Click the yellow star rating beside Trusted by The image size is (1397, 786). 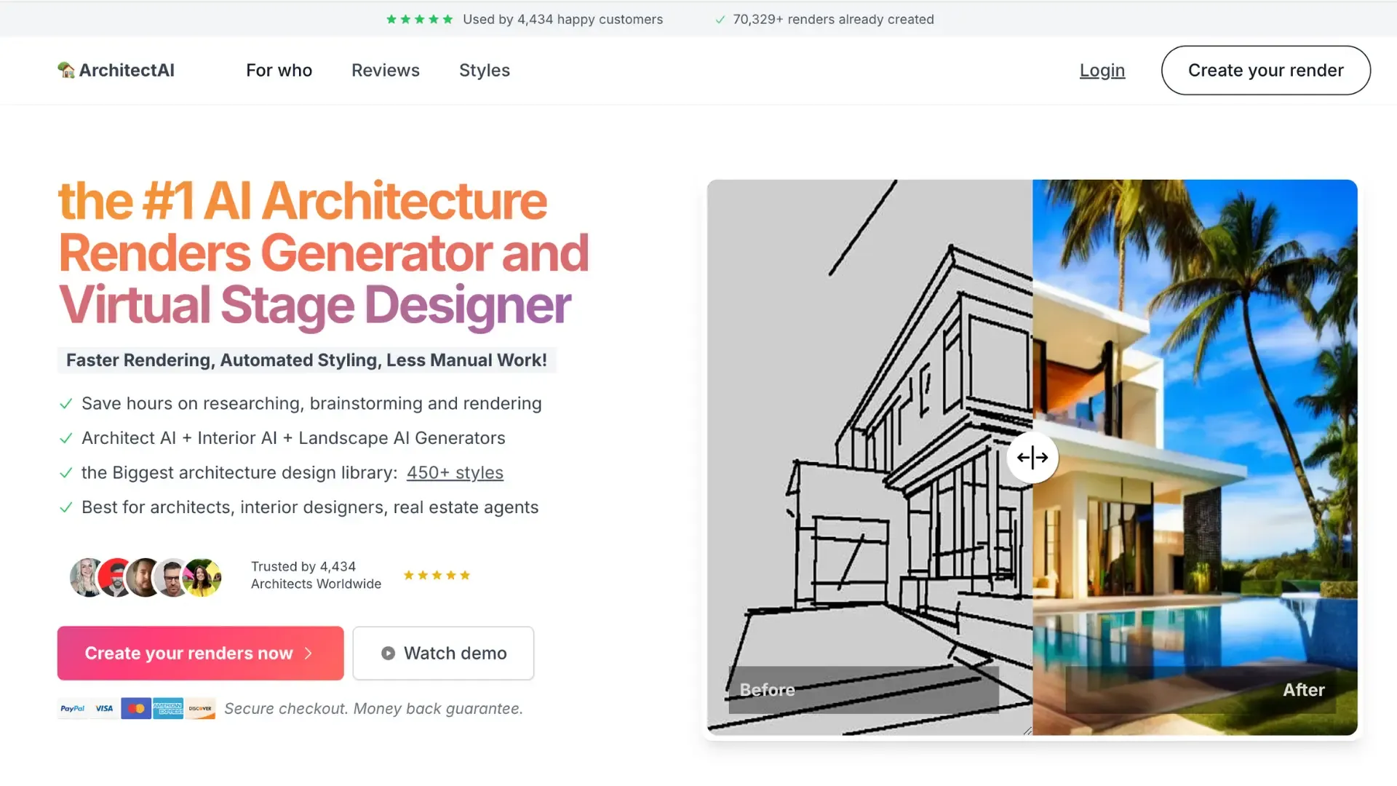coord(437,576)
